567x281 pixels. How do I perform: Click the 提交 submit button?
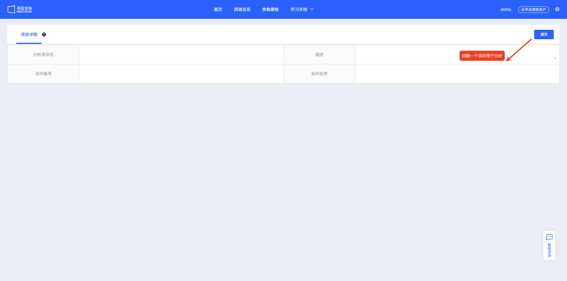click(x=544, y=34)
